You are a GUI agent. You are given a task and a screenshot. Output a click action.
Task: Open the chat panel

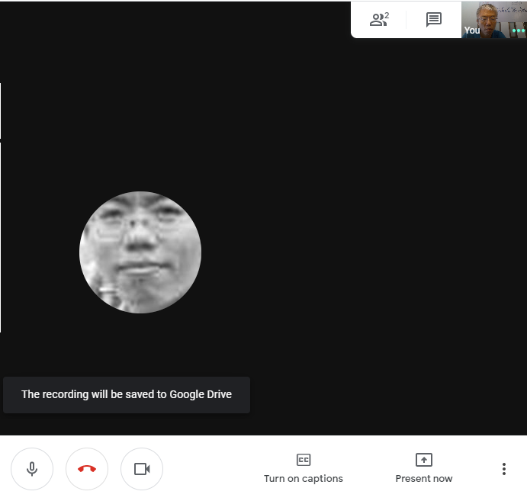click(x=433, y=19)
